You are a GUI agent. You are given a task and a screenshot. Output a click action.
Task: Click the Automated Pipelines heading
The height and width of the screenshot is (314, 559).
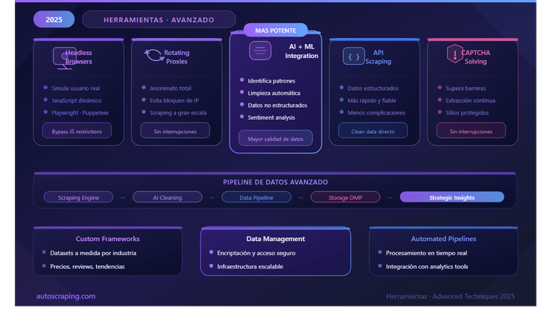(x=443, y=239)
